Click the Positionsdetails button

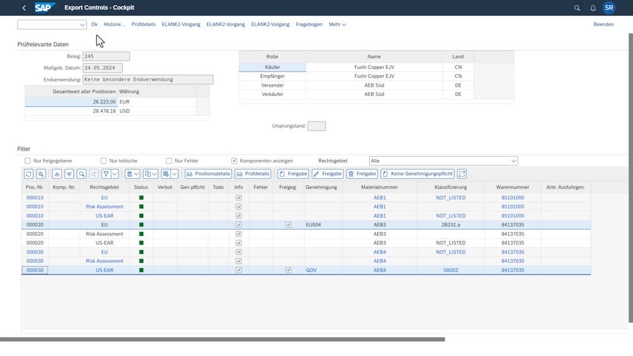(208, 174)
